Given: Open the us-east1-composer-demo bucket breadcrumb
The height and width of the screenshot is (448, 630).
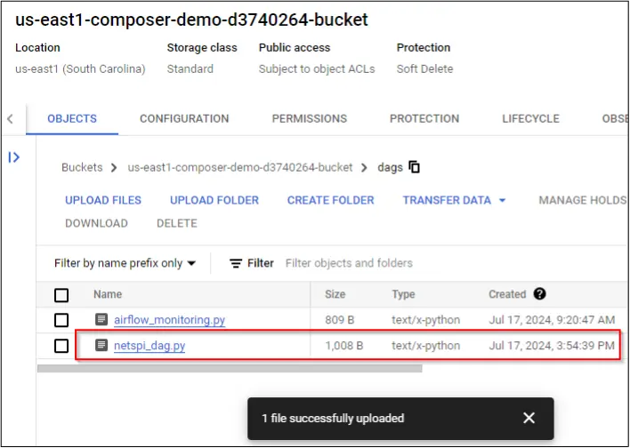Looking at the screenshot, I should (240, 167).
